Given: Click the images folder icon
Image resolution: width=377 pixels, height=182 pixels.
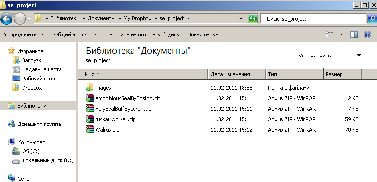Looking at the screenshot, I should pos(90,88).
